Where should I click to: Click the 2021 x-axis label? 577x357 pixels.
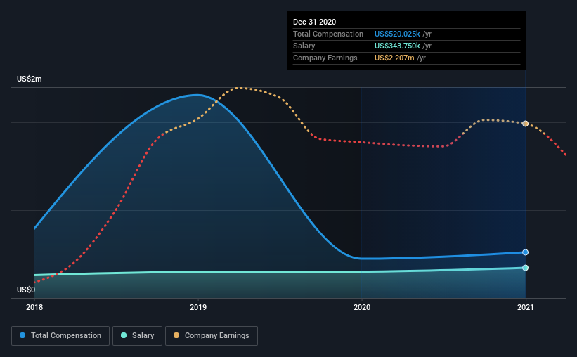pyautogui.click(x=525, y=307)
